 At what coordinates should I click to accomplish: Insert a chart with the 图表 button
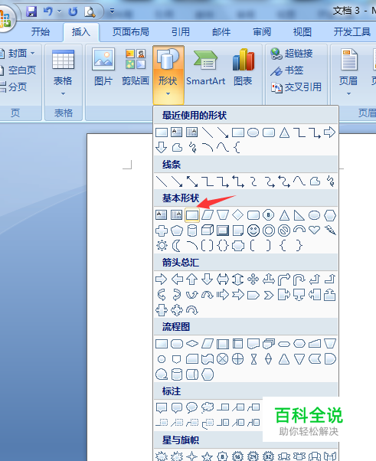point(243,68)
